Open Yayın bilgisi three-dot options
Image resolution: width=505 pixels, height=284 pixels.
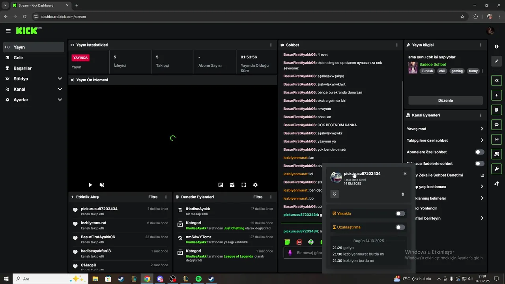(481, 45)
